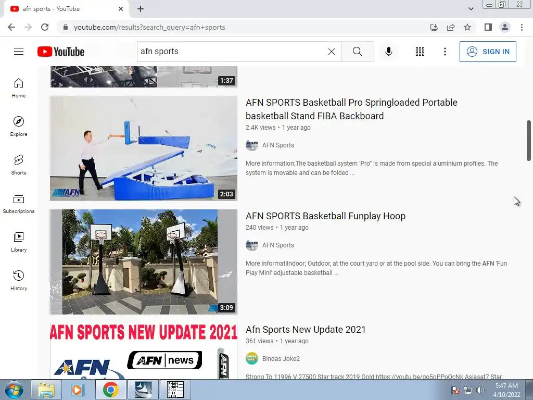Image resolution: width=533 pixels, height=400 pixels.
Task: Click the Chrome taskbar icon
Action: point(110,390)
